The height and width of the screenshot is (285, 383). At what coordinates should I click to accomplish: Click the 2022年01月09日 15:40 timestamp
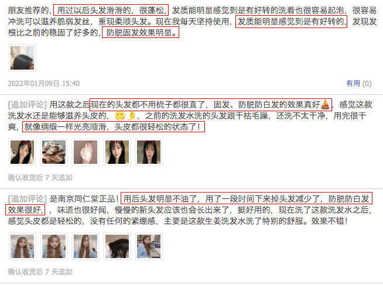tap(44, 84)
